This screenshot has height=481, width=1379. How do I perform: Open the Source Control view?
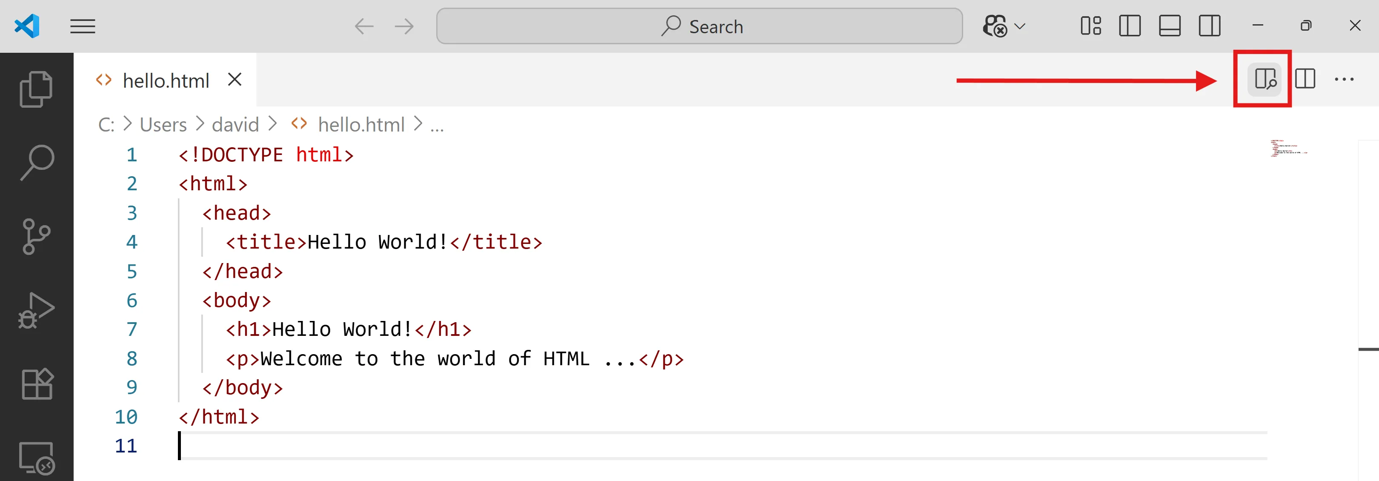[x=36, y=236]
